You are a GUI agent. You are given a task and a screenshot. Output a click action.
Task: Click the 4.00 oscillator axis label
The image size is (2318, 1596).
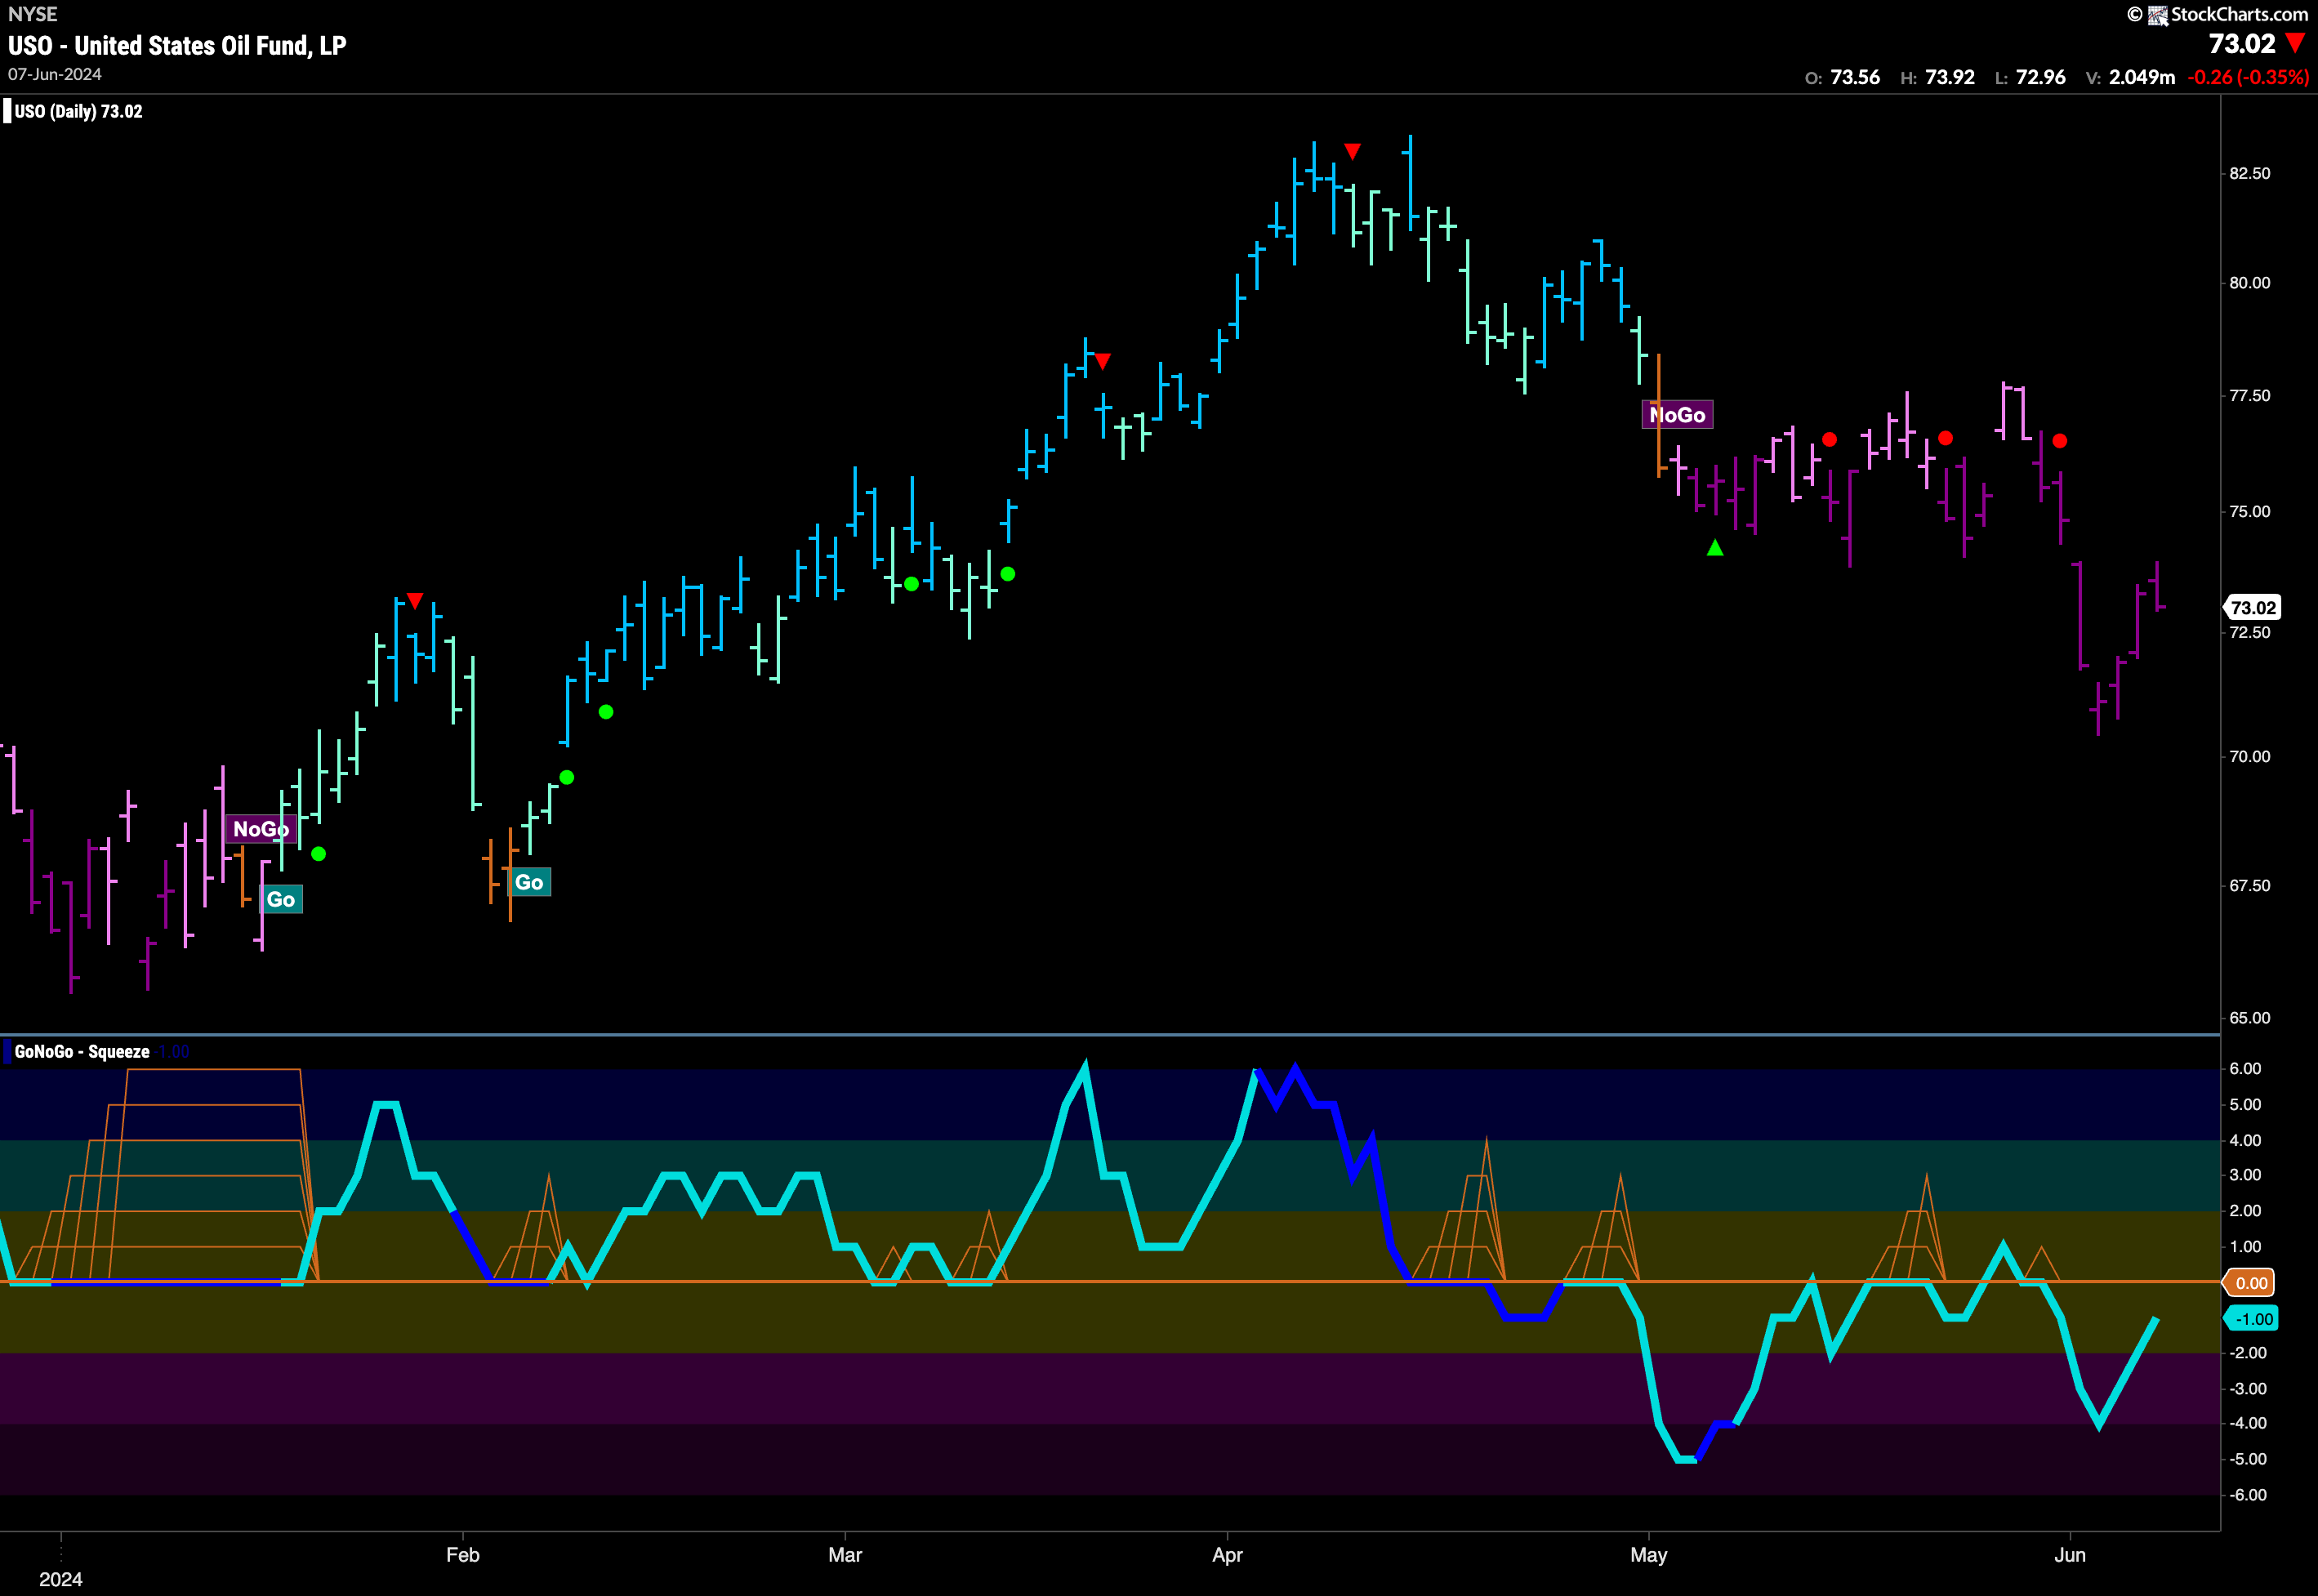pyautogui.click(x=2246, y=1140)
